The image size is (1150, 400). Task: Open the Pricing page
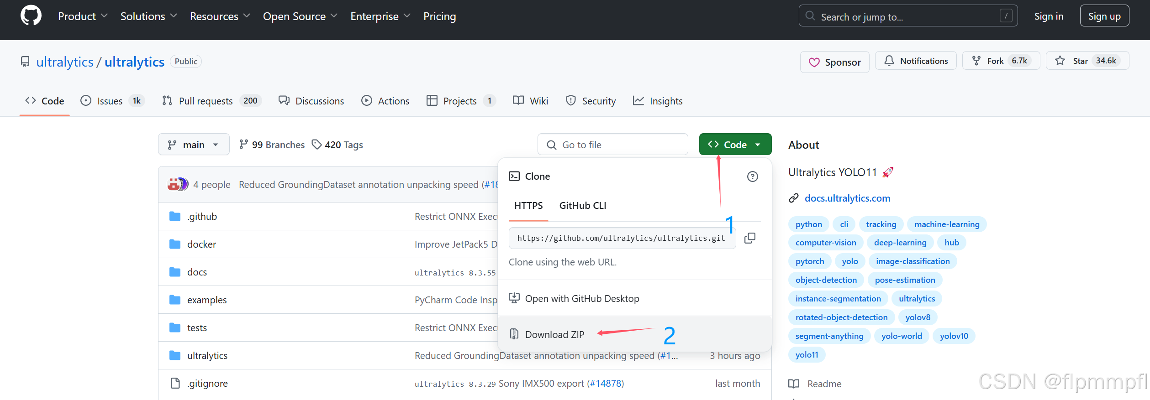click(x=439, y=16)
